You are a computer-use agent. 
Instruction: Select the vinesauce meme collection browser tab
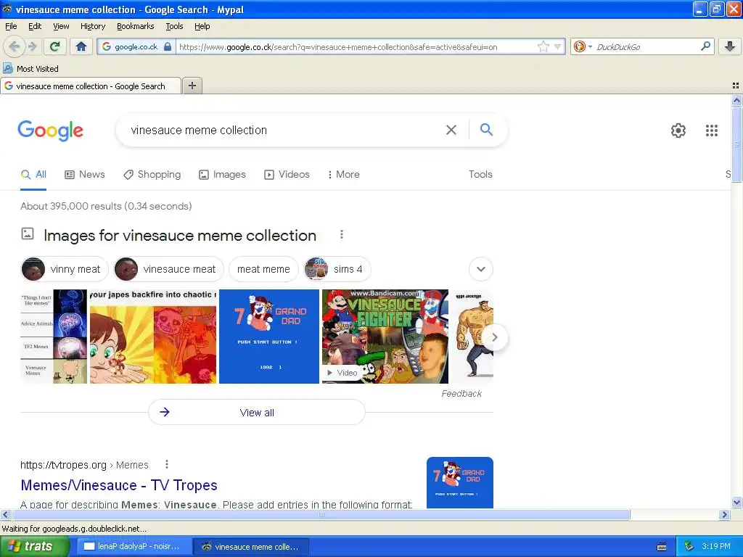91,86
